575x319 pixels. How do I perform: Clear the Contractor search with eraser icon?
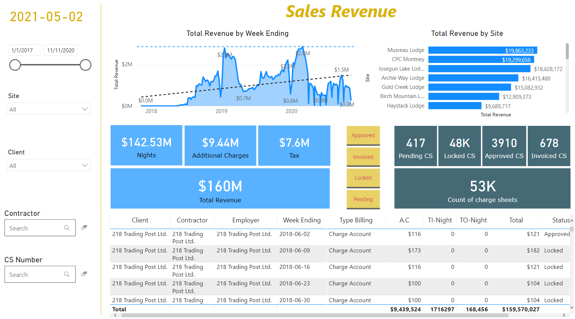[x=84, y=228]
